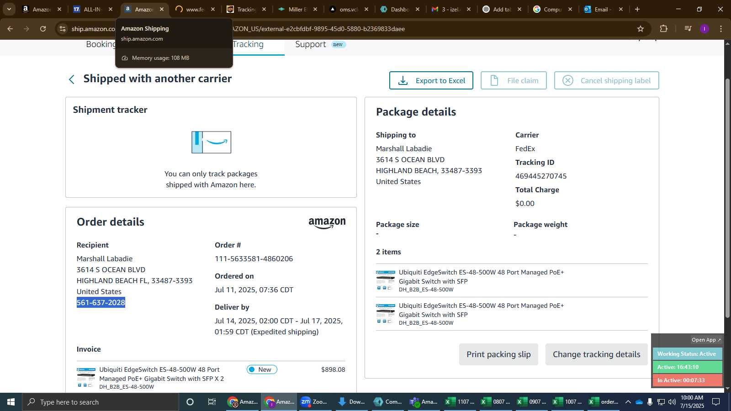Click the green Active timer bar
Image resolution: width=731 pixels, height=411 pixels.
click(x=687, y=367)
